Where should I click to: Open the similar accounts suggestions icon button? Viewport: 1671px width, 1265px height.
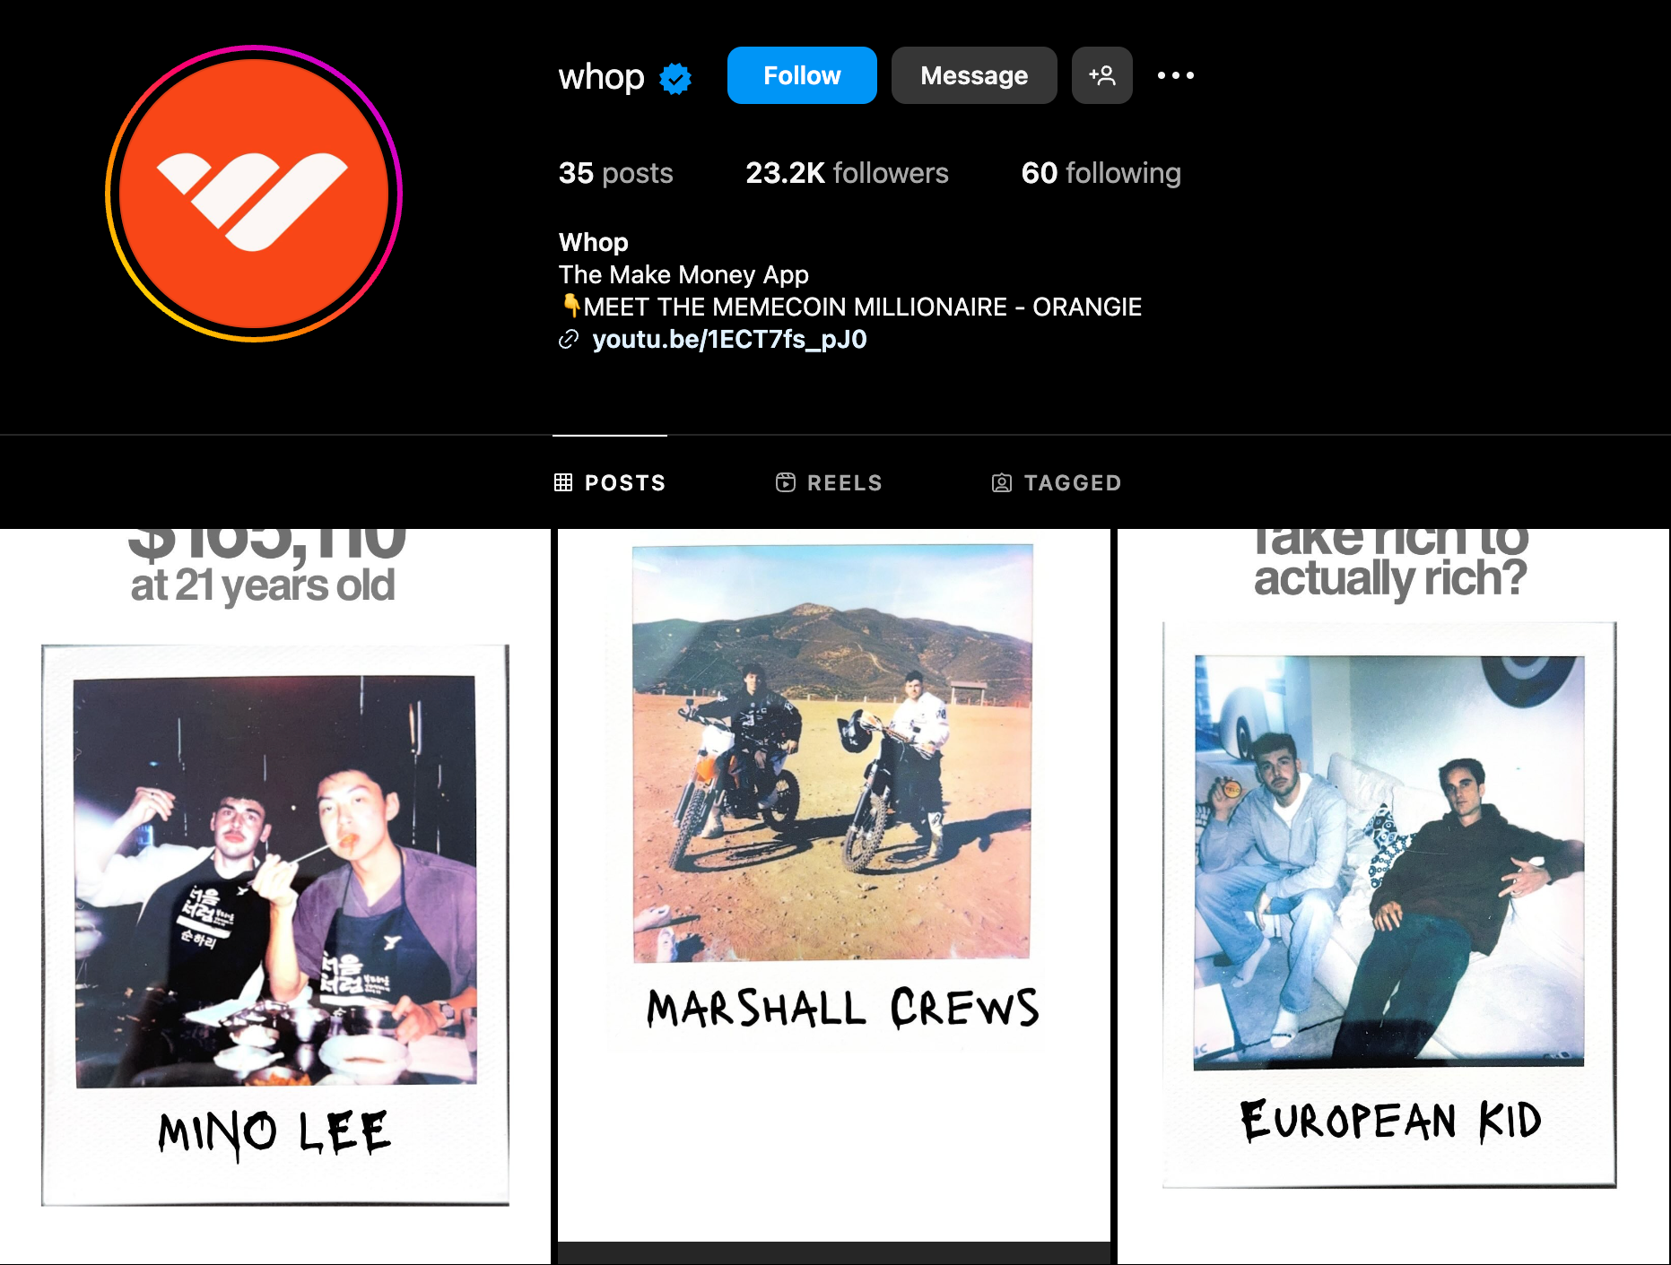[1101, 75]
